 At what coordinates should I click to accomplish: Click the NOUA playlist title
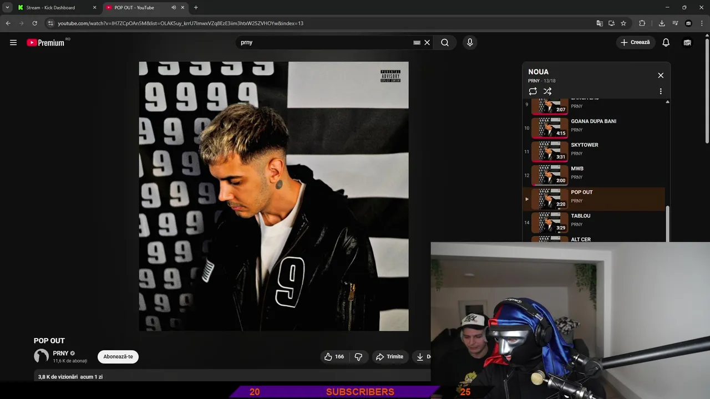[x=538, y=72]
